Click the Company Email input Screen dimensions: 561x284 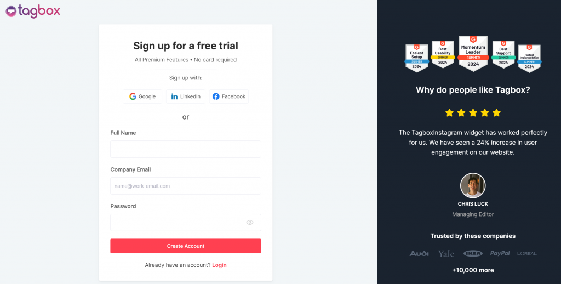pos(185,186)
